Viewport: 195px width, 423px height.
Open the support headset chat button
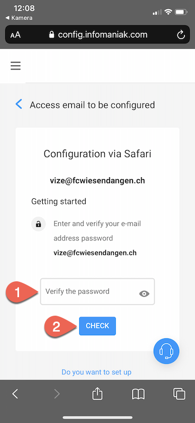tap(166, 351)
